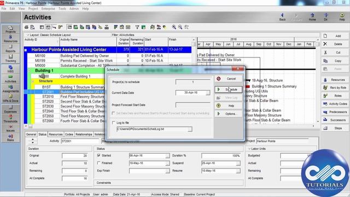350x197 pixels.
Task: Open Projects in the left sidebar
Action: point(10,29)
